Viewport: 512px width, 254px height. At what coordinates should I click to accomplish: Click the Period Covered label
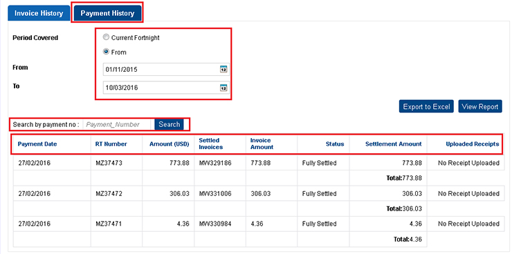[x=35, y=38]
